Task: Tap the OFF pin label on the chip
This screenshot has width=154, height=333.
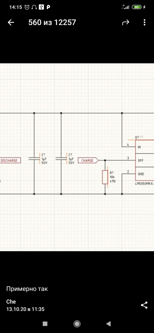Action: point(140,161)
